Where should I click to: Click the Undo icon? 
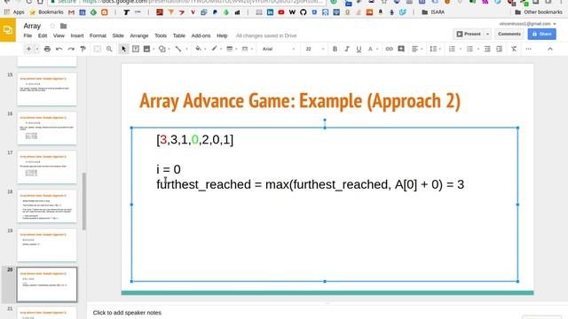point(59,49)
